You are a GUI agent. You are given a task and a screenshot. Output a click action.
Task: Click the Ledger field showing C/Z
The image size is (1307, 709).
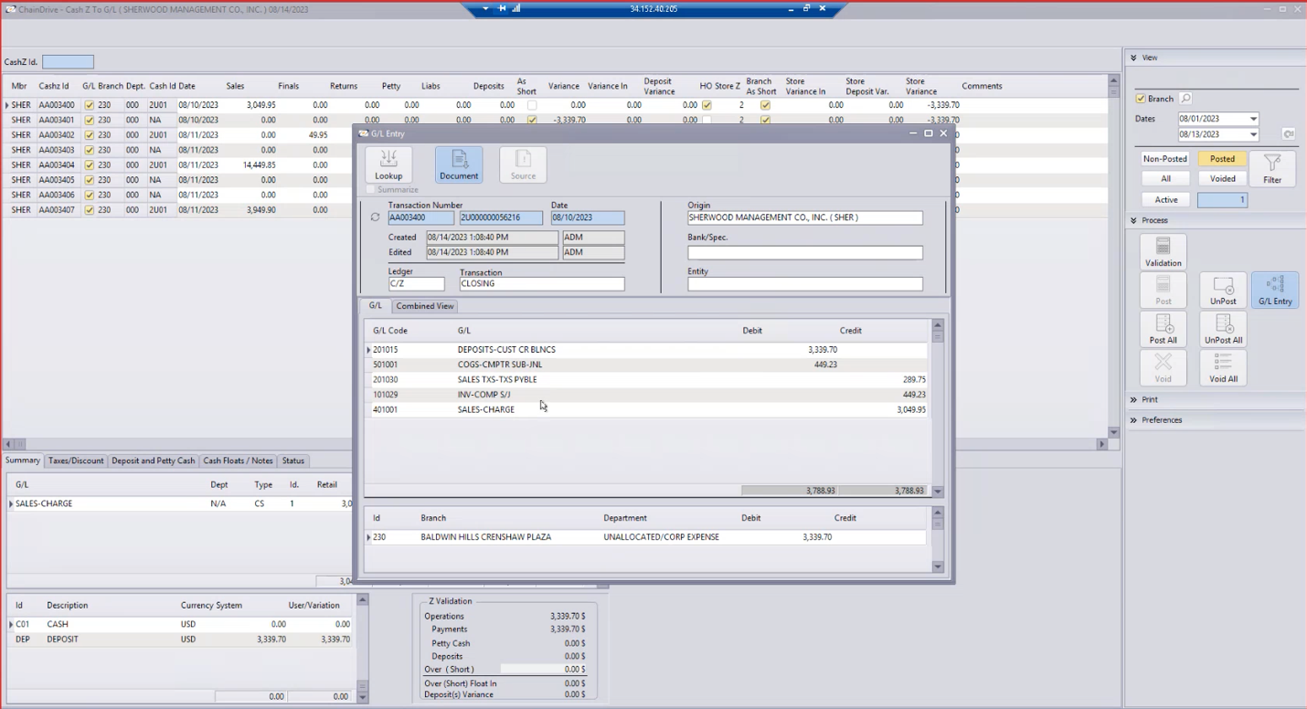pyautogui.click(x=416, y=284)
